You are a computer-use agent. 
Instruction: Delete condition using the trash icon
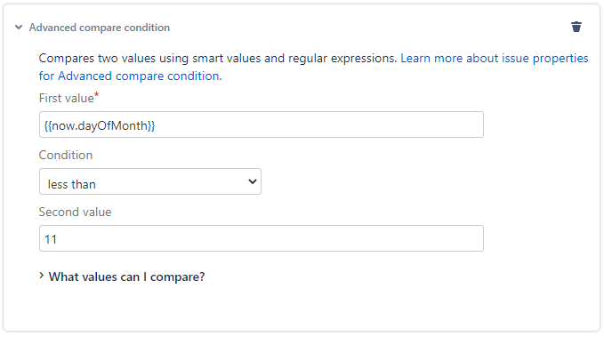[576, 27]
